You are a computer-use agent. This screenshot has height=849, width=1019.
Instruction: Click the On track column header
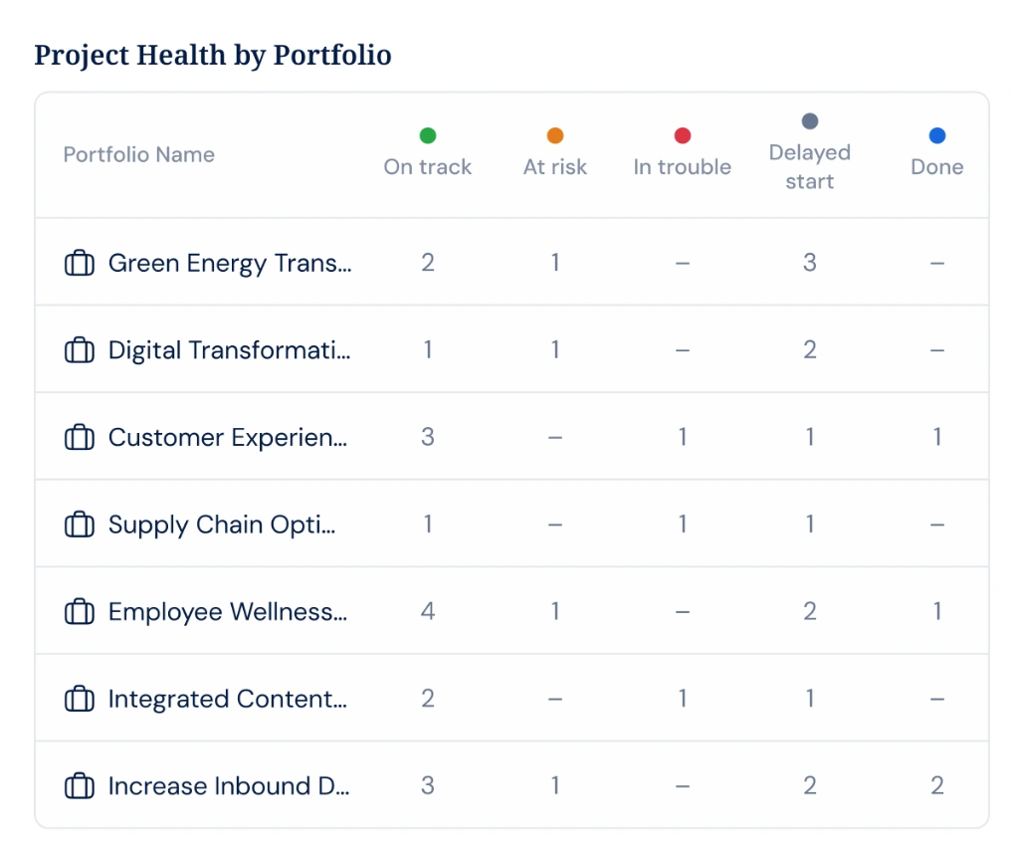[428, 167]
